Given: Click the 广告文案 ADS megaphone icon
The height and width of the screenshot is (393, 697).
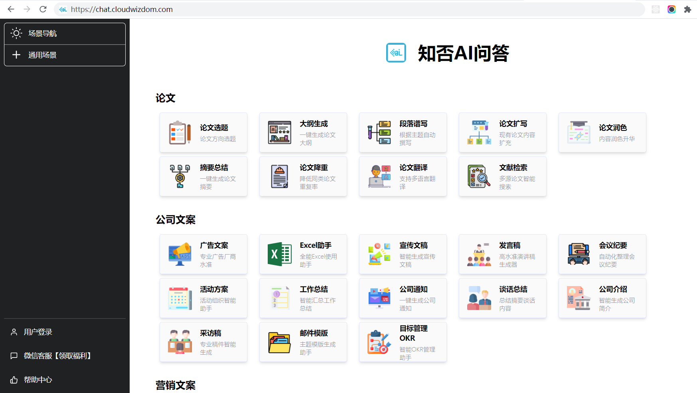Looking at the screenshot, I should [x=180, y=254].
